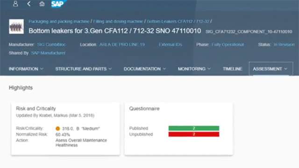Select the SIG_CFA71232_COMPONENT ID text
The width and height of the screenshot is (299, 168).
[x=249, y=32]
